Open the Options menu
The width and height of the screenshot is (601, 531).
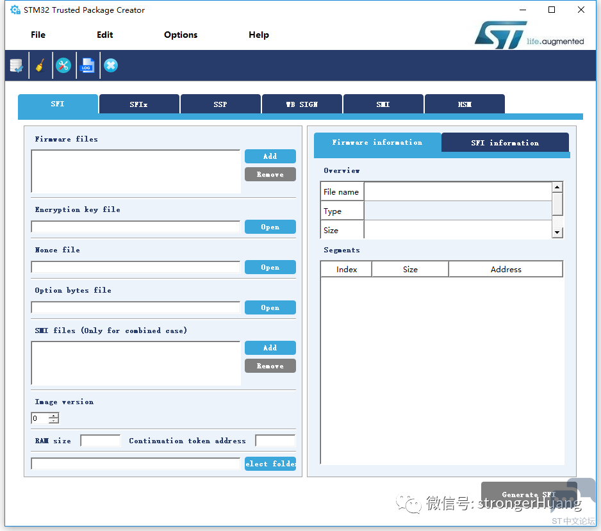click(x=181, y=35)
